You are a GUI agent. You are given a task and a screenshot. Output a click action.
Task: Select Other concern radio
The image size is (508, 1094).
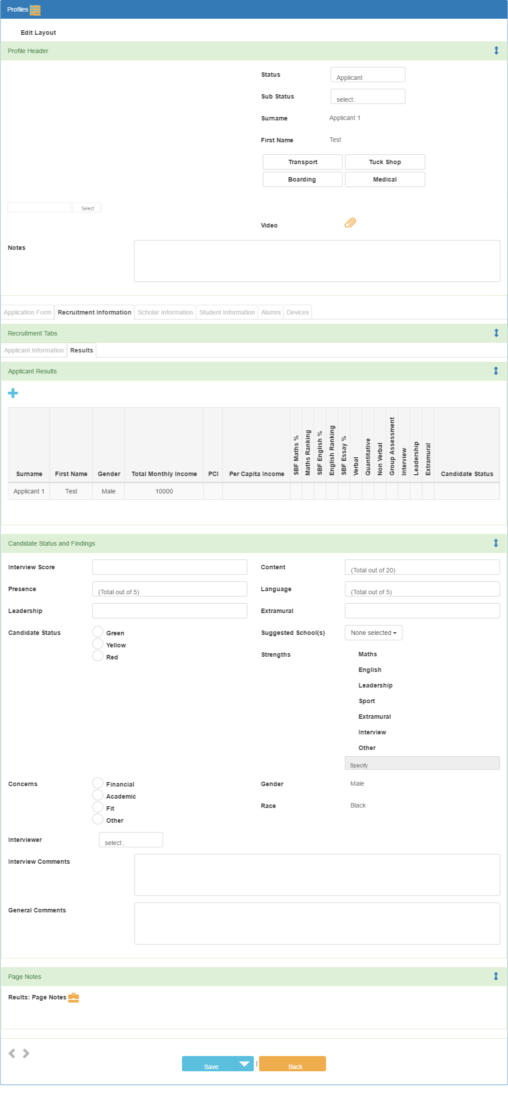pyautogui.click(x=98, y=819)
